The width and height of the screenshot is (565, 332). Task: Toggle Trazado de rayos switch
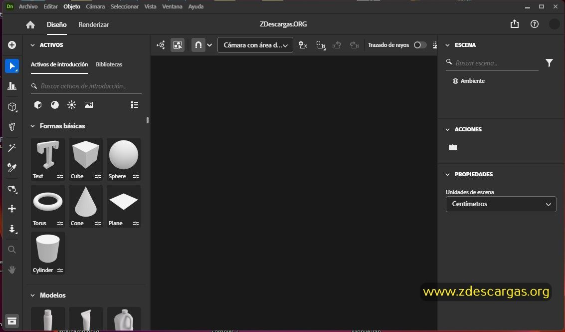tap(420, 45)
